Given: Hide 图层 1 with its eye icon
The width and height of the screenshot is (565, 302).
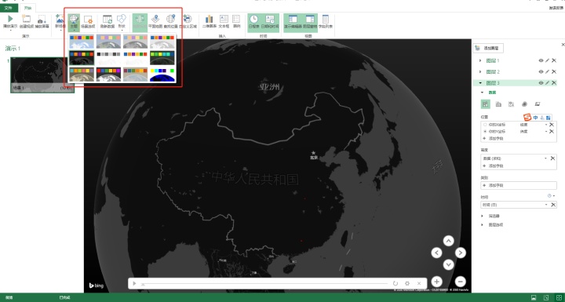Looking at the screenshot, I should coord(541,60).
